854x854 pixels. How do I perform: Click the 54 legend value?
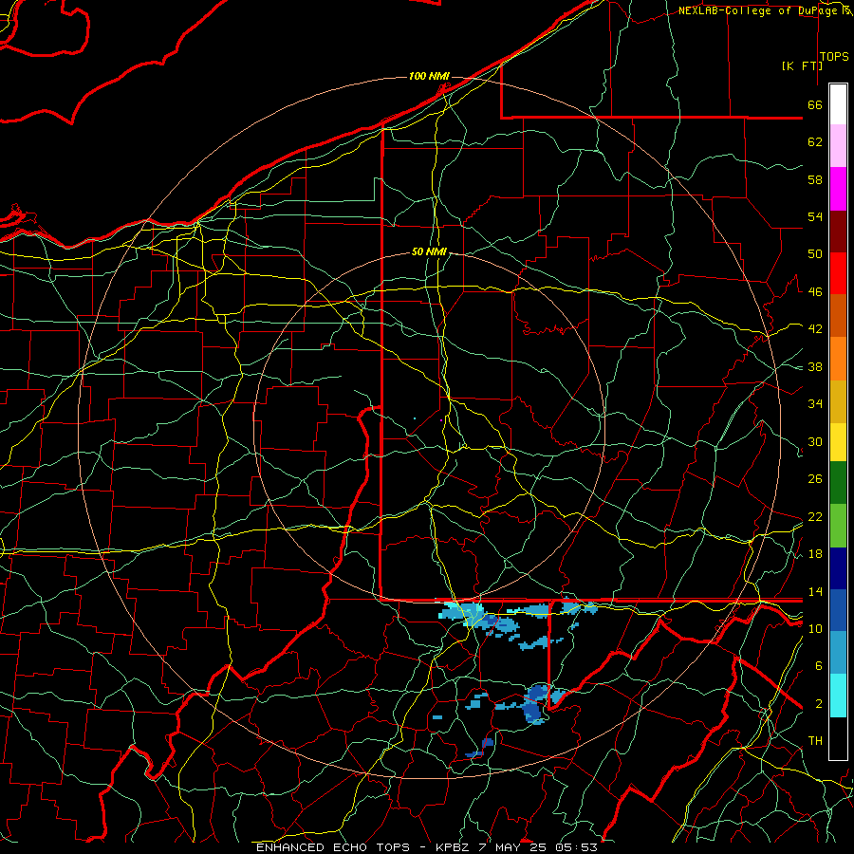click(x=815, y=216)
